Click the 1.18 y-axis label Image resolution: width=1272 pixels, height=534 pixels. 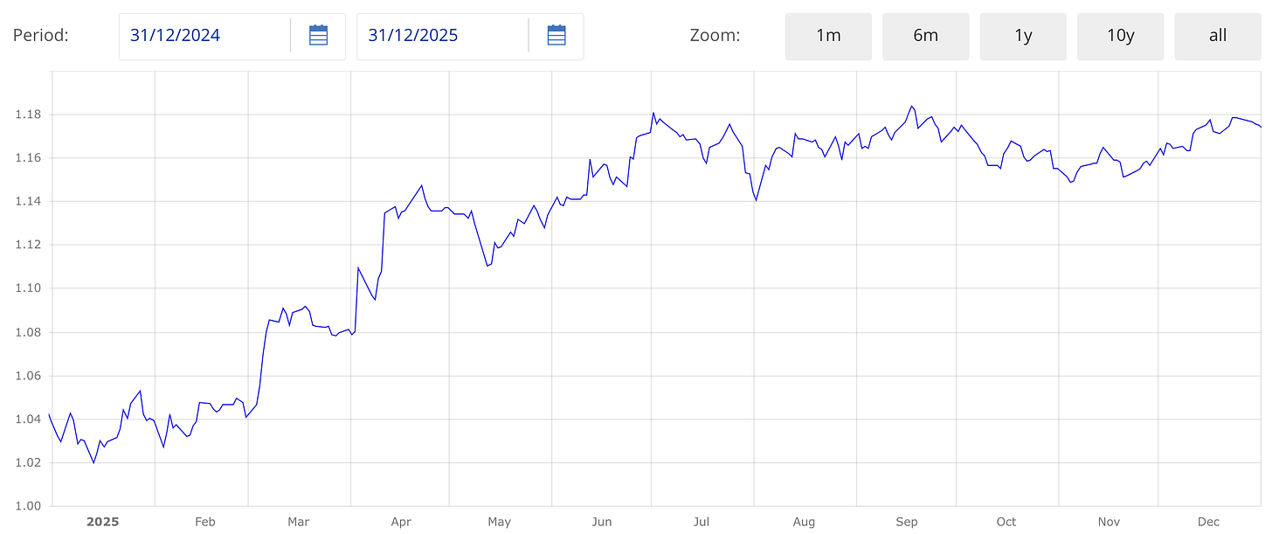point(29,114)
